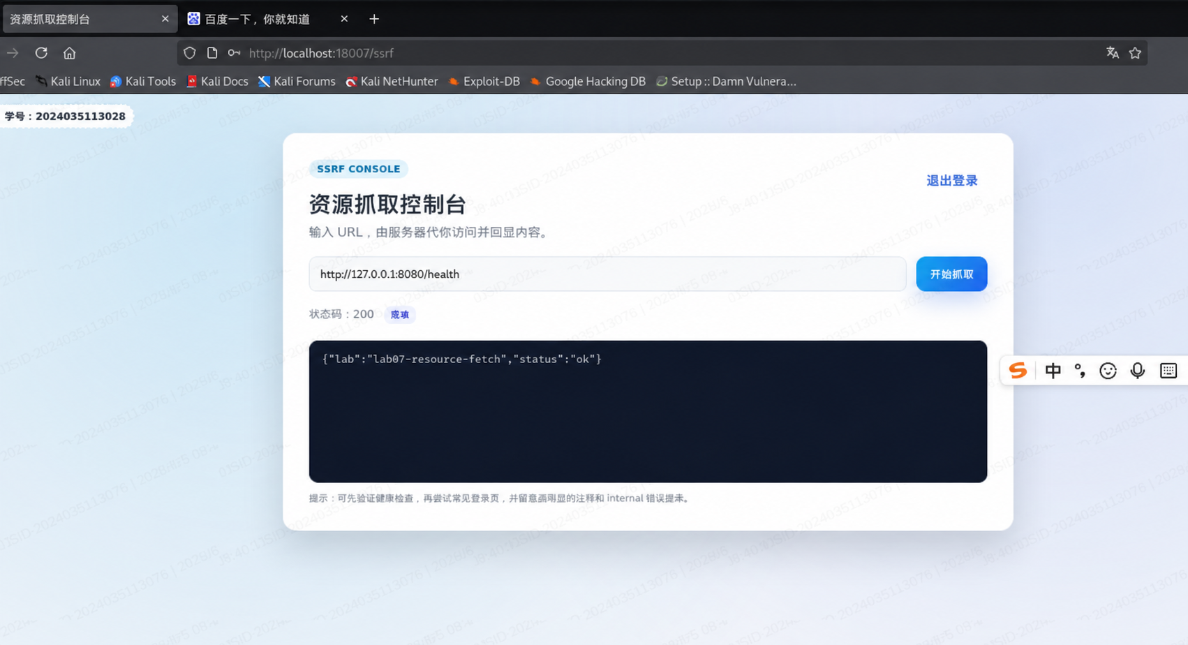Open the soft keyboard icon in IME bar
This screenshot has width=1188, height=645.
[1168, 371]
